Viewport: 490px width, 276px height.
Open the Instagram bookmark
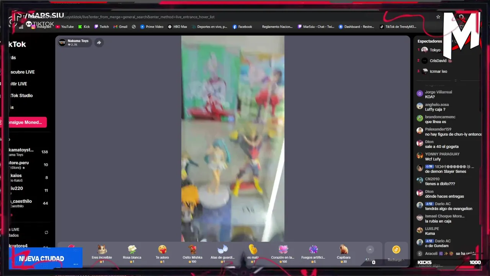[x=41, y=27]
